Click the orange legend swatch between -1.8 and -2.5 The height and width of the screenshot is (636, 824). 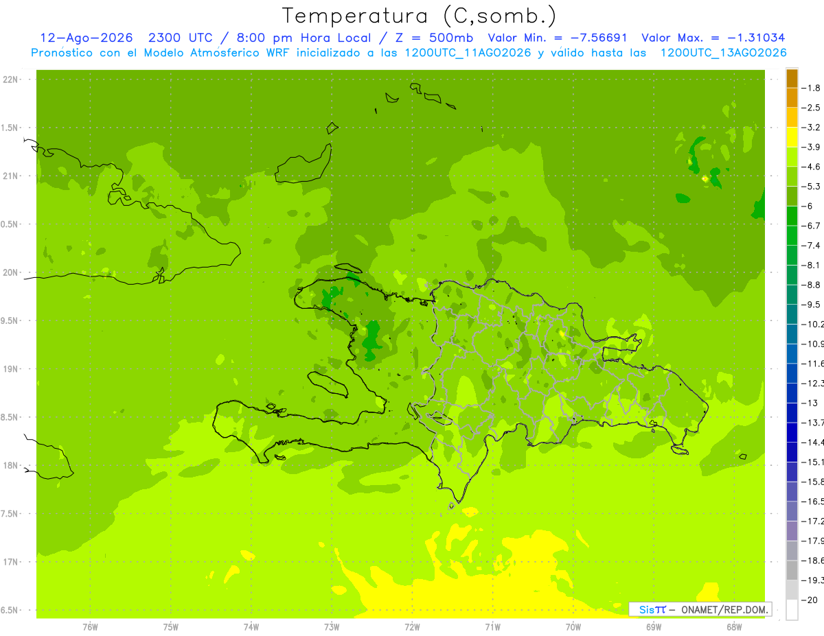792,98
